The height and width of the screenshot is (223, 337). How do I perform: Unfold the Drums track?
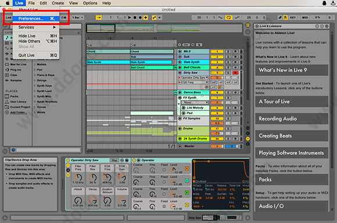[180, 128]
